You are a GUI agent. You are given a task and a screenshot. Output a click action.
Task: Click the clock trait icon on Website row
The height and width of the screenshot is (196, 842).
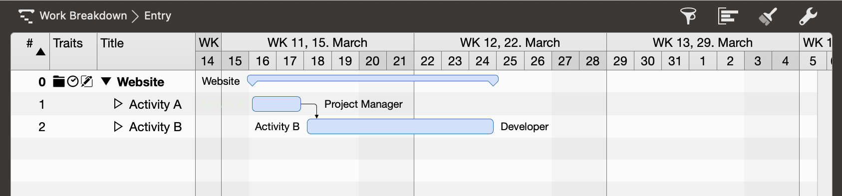click(x=73, y=81)
